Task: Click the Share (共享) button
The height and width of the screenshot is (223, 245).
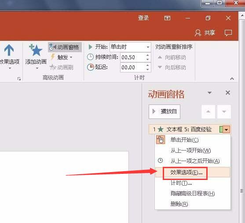Action: pyautogui.click(x=205, y=32)
